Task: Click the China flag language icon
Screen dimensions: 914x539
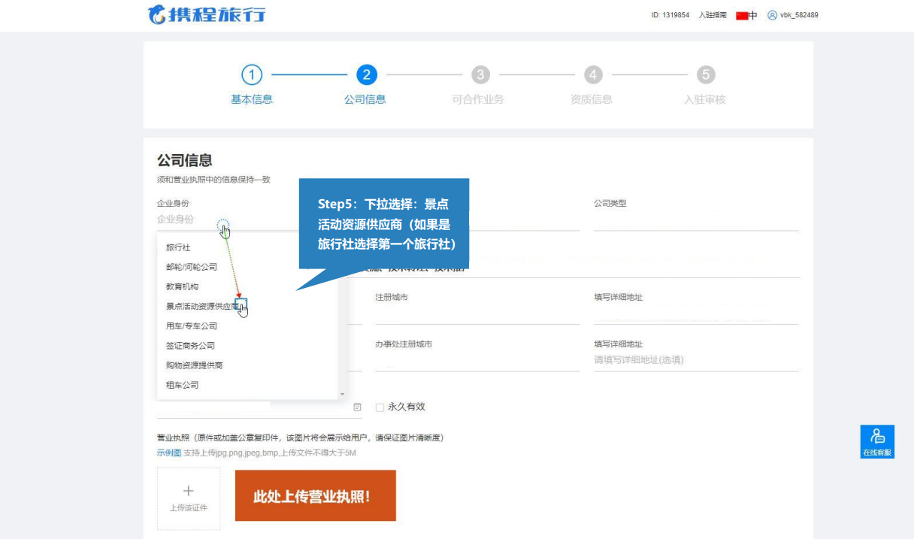Action: [x=743, y=15]
